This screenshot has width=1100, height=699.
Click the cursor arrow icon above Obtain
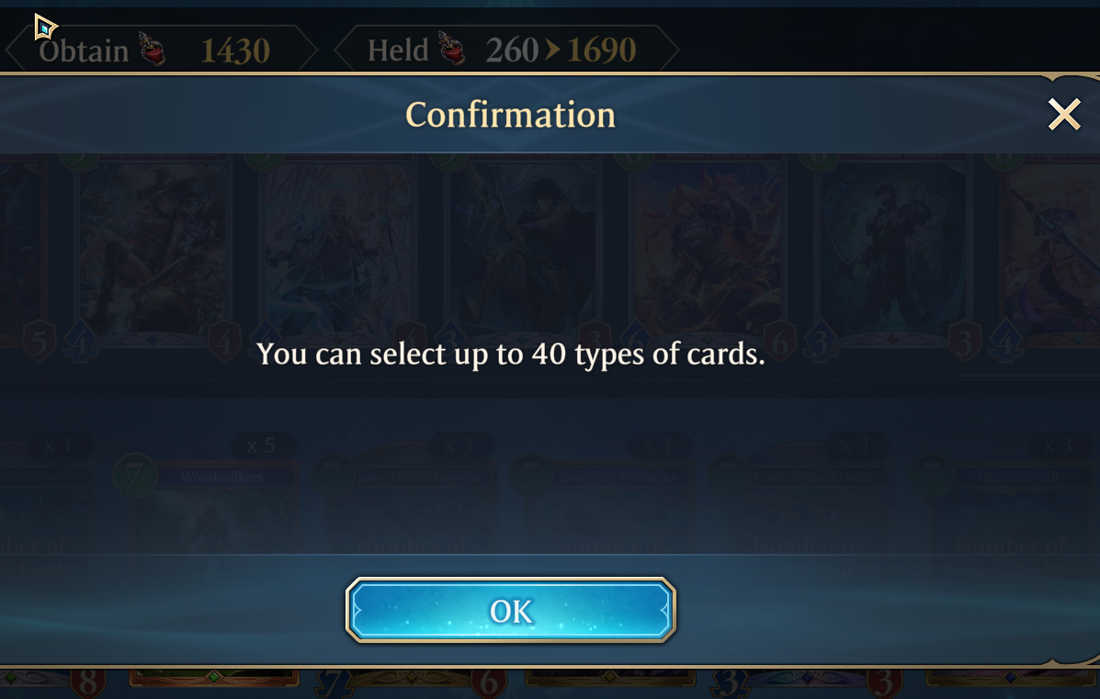click(46, 28)
